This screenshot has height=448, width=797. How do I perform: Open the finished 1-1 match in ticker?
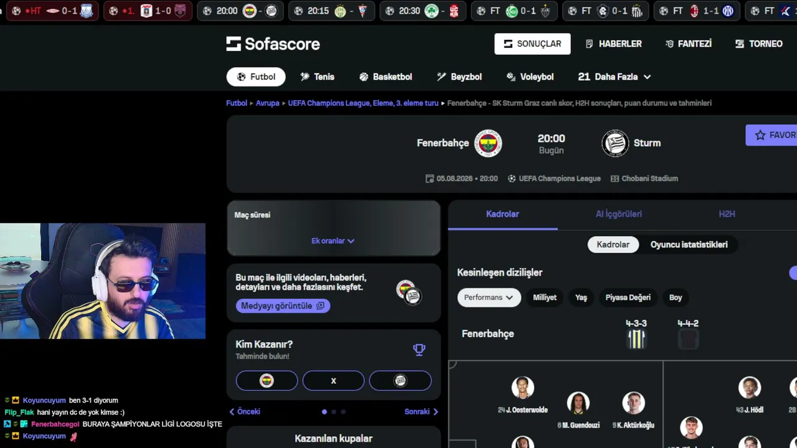pyautogui.click(x=697, y=11)
